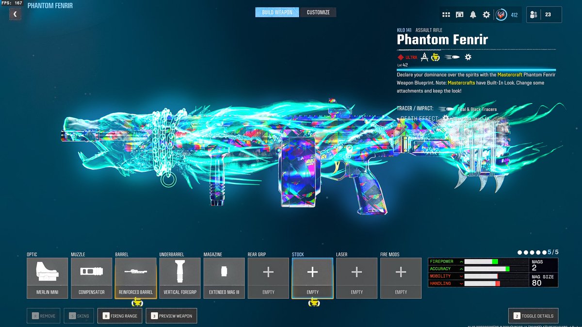
Task: Click the Assault Rifle label
Action: click(x=429, y=30)
